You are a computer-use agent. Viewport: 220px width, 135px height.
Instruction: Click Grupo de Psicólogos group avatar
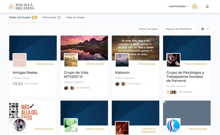[173, 60]
